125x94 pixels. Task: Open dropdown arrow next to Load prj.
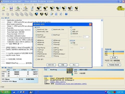[x=21, y=9]
